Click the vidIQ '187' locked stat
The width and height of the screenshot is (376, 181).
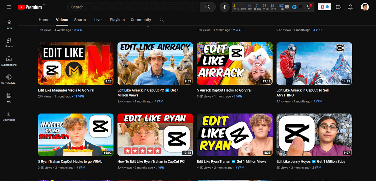(281, 7)
